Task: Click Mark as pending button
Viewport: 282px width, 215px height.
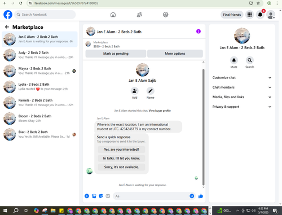Action: click(116, 54)
